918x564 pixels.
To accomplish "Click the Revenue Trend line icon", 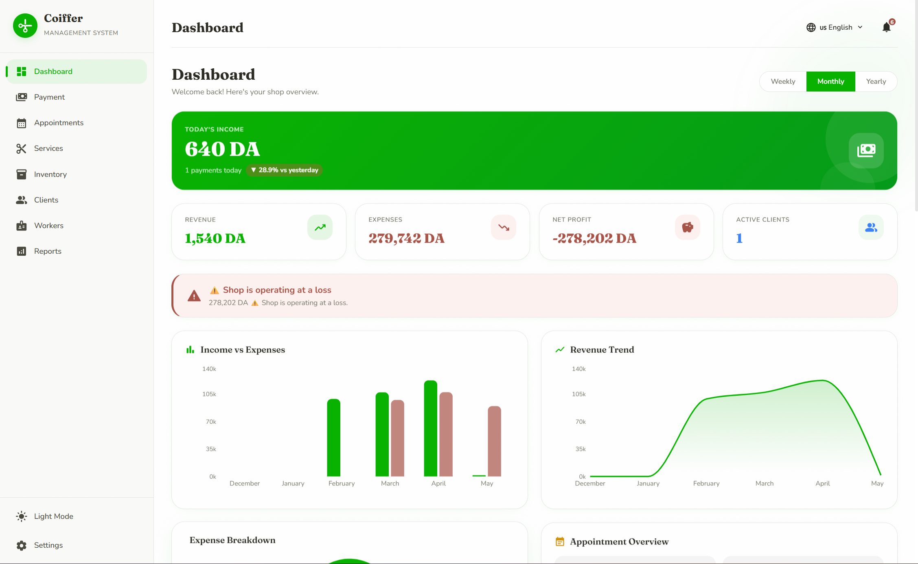I will click(x=560, y=350).
